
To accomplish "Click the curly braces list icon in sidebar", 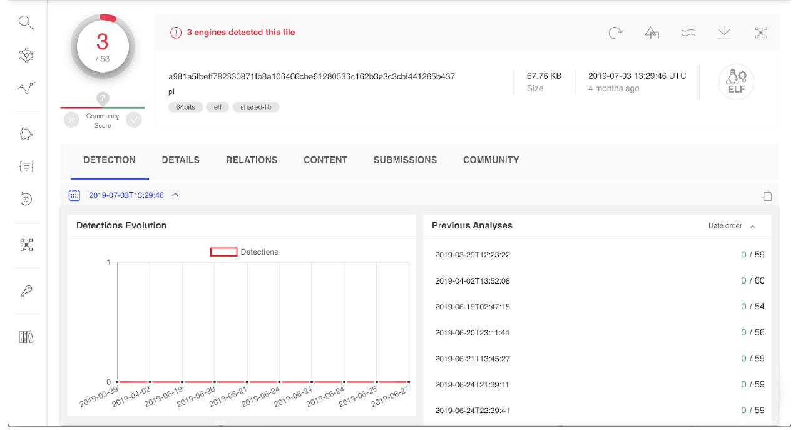I will (26, 166).
